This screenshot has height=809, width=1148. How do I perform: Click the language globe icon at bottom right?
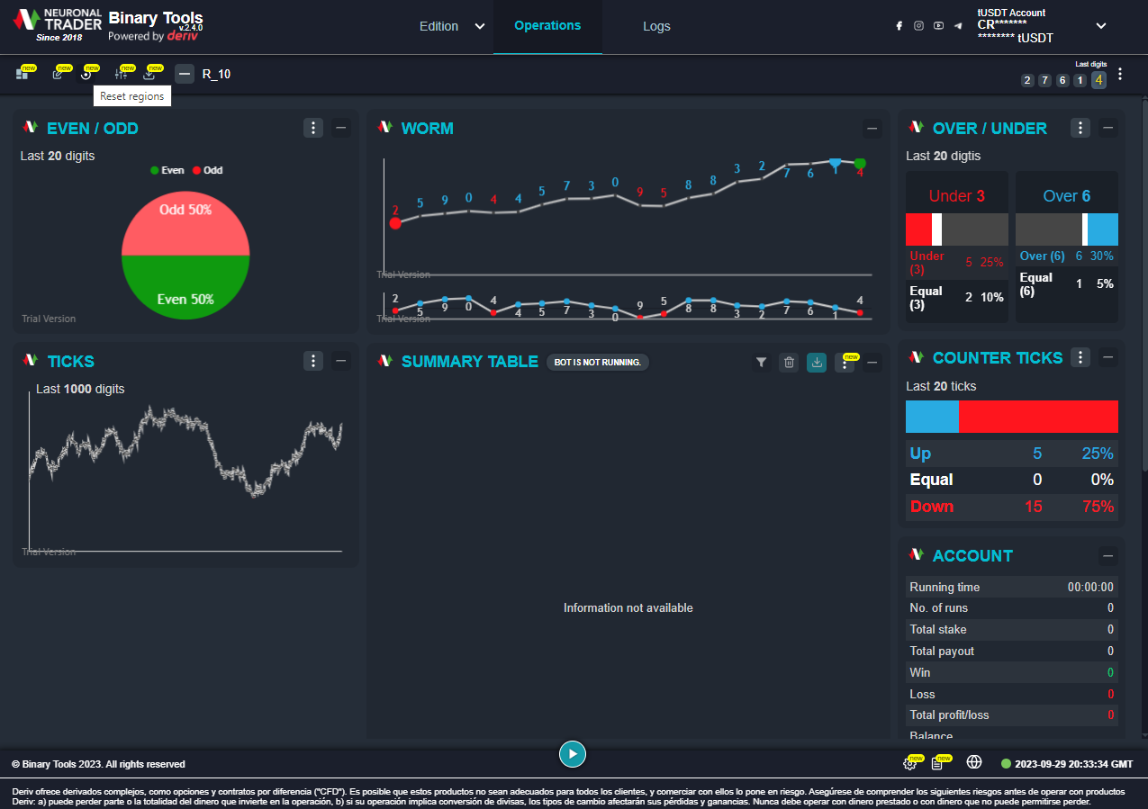(x=974, y=762)
